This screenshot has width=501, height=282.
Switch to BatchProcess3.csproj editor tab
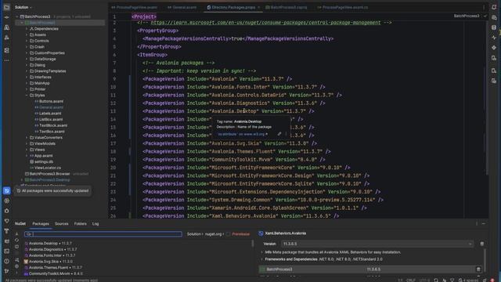pyautogui.click(x=287, y=7)
